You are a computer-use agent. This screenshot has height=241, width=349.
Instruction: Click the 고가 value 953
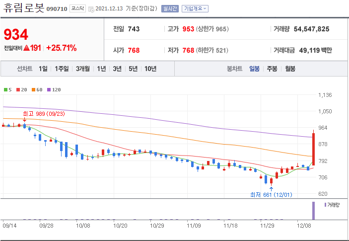188,29
